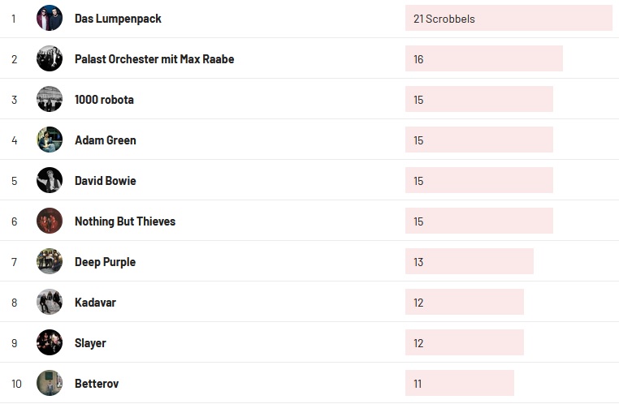Image resolution: width=619 pixels, height=404 pixels.
Task: Click the 21 Scrobbels count bar
Action: [508, 18]
